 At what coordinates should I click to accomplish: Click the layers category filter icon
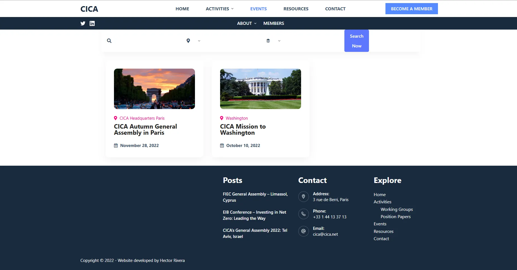coord(268,41)
